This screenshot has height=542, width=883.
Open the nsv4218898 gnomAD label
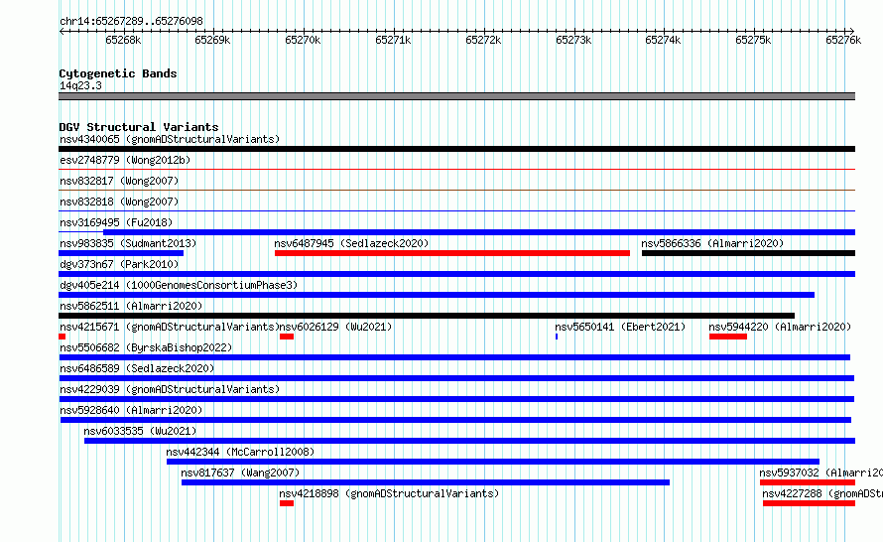click(x=389, y=493)
